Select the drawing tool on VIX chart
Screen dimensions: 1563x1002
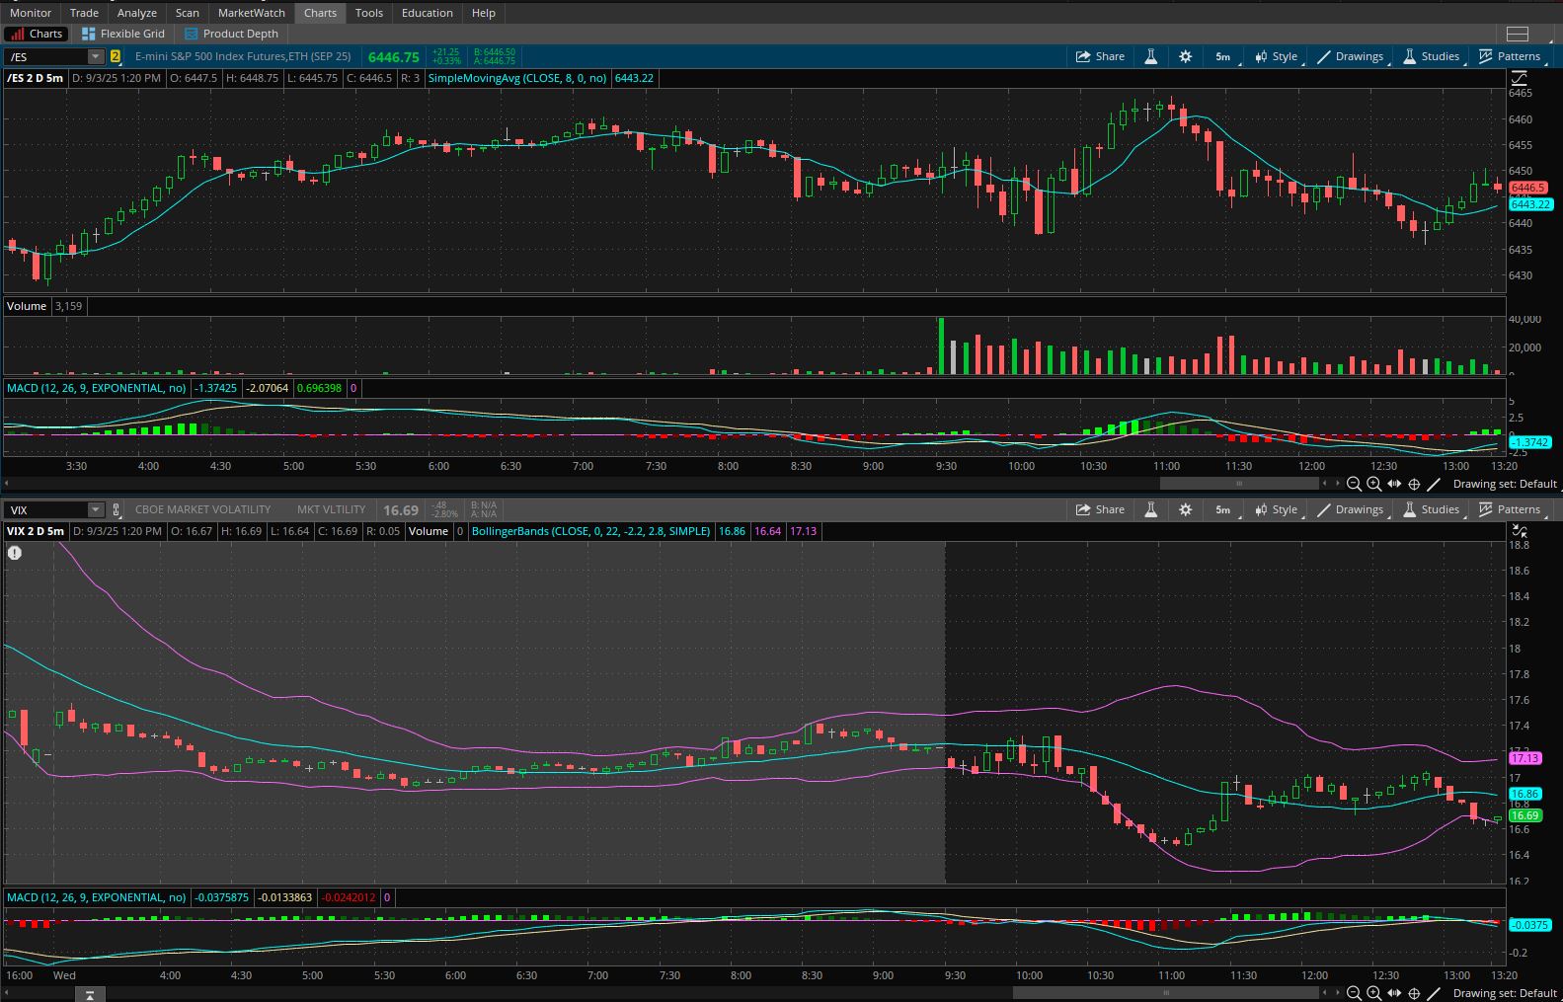pos(1435,993)
